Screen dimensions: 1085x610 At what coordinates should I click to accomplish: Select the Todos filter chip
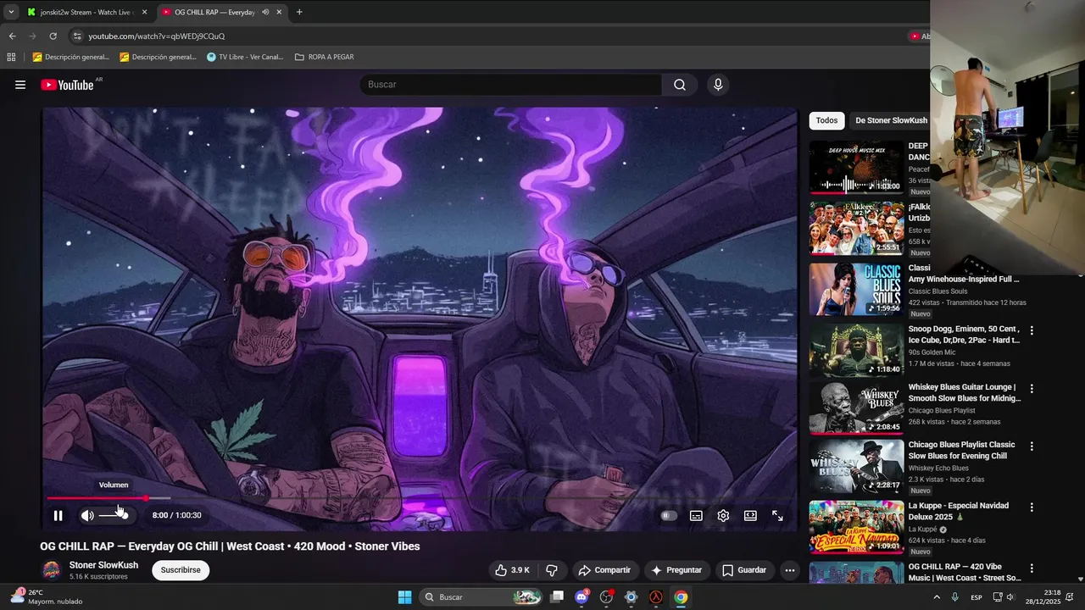826,120
